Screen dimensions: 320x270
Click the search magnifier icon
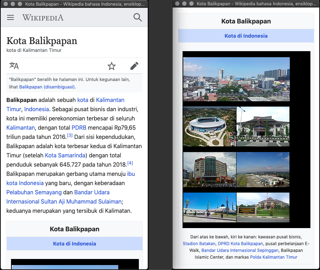tap(137, 17)
